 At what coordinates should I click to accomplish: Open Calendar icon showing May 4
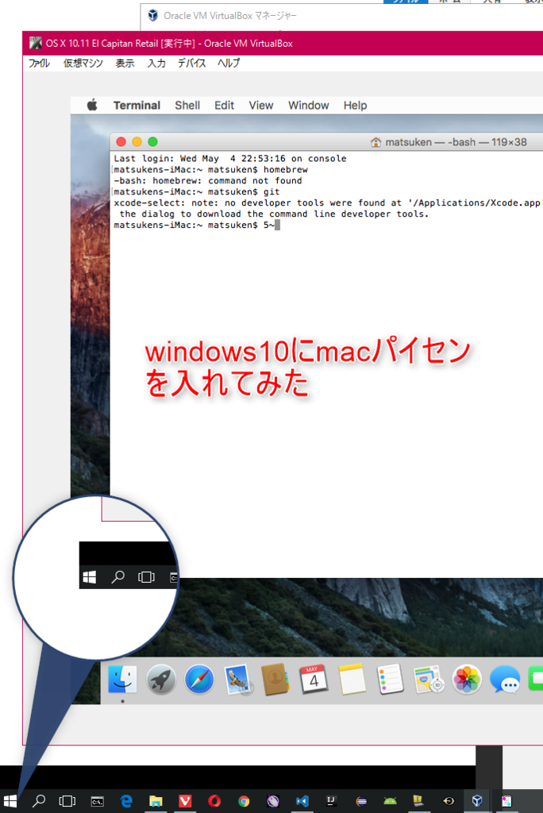coord(314,679)
